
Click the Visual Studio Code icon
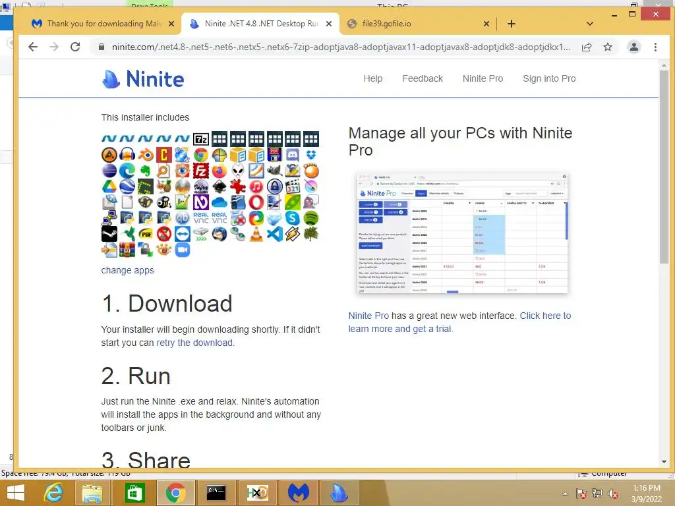point(274,234)
